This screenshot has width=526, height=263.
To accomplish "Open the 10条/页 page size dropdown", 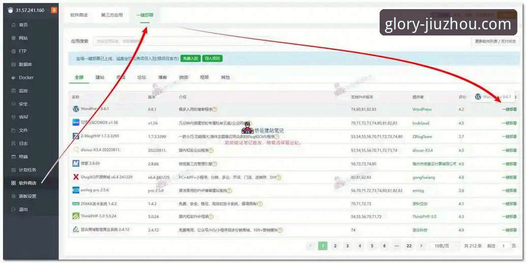I will click(444, 246).
